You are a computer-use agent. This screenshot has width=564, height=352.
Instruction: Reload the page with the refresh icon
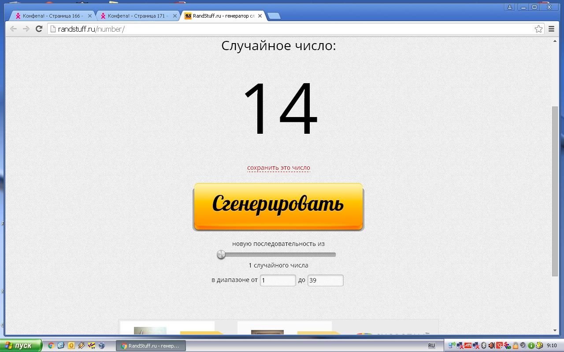(39, 29)
